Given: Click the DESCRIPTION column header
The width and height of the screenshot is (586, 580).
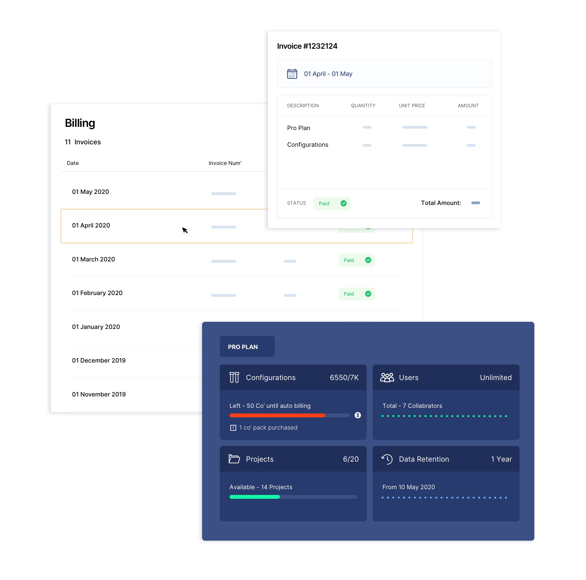Looking at the screenshot, I should pyautogui.click(x=303, y=106).
